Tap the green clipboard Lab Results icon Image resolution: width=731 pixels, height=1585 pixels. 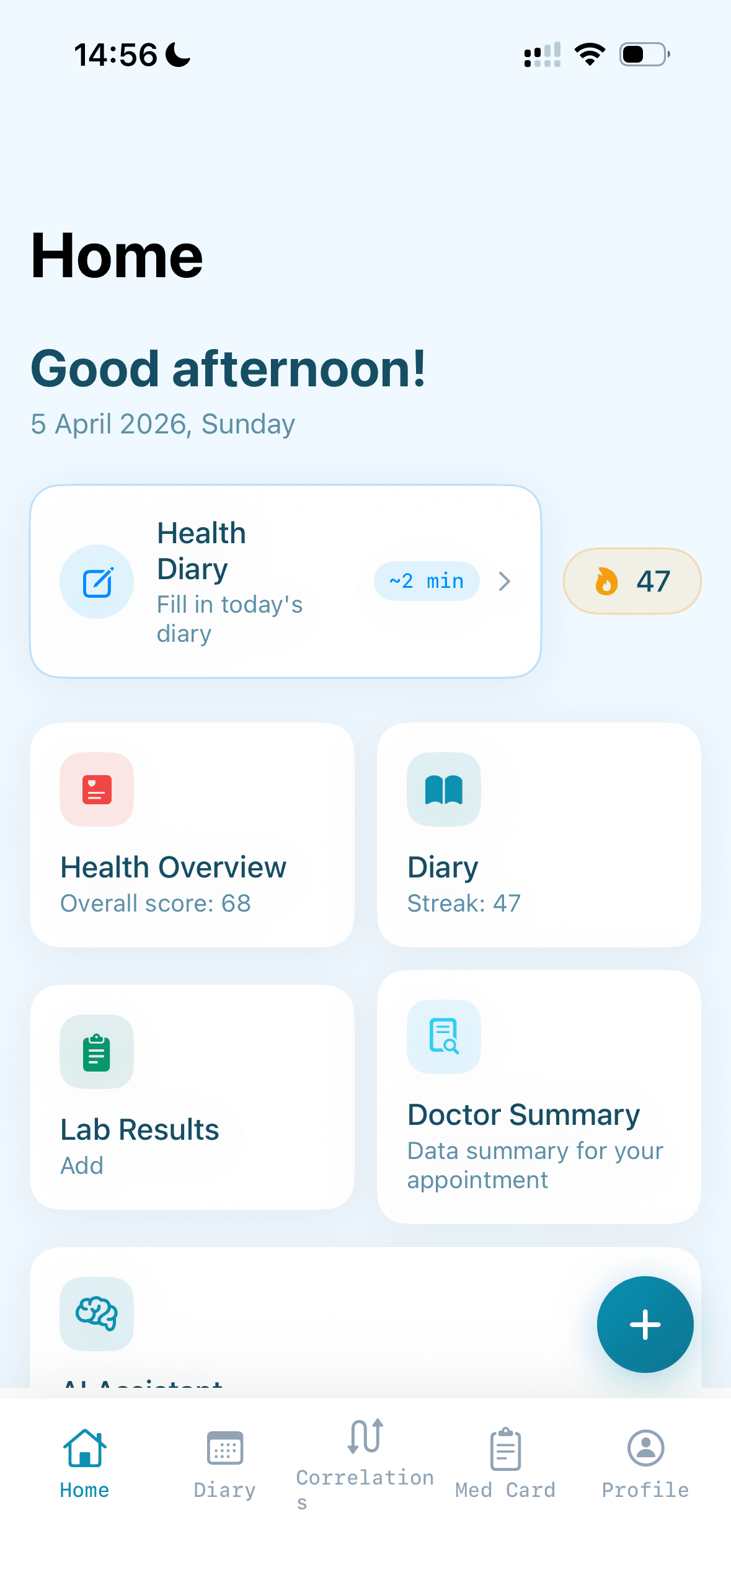tap(97, 1052)
